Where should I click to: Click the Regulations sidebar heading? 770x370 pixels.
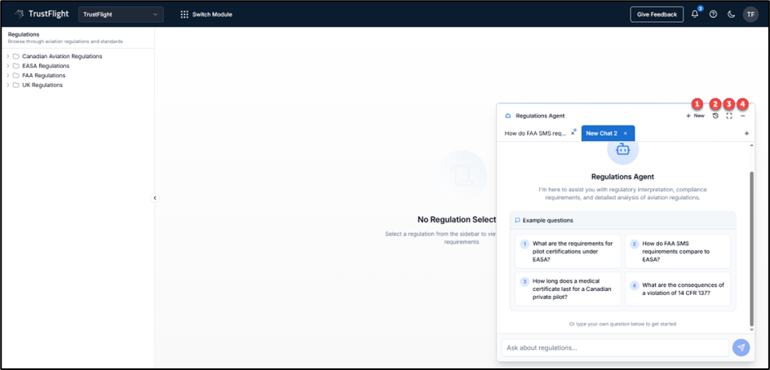tap(24, 34)
